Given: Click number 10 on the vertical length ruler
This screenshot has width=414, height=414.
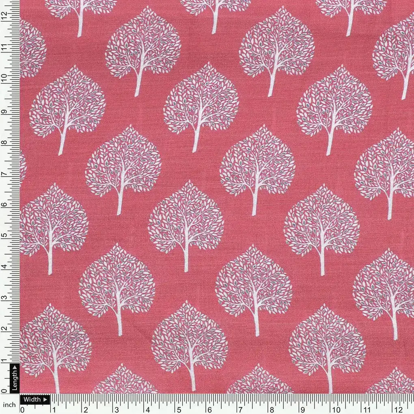Looking at the screenshot, I should (x=4, y=78).
